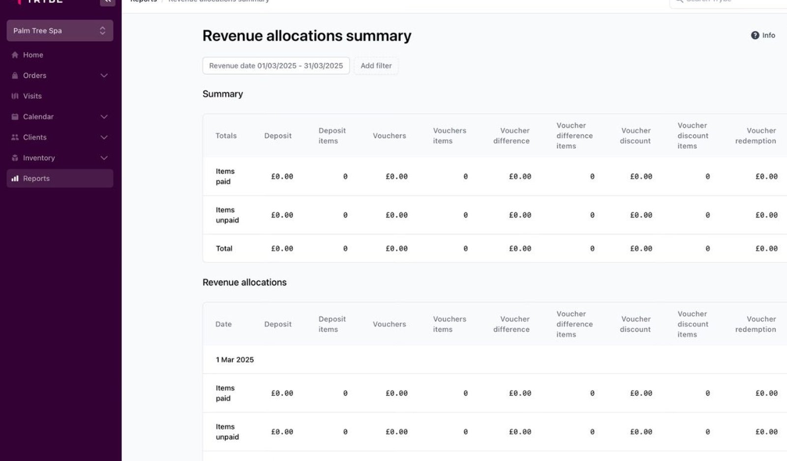Open the Info help link
This screenshot has width=787, height=461.
763,35
